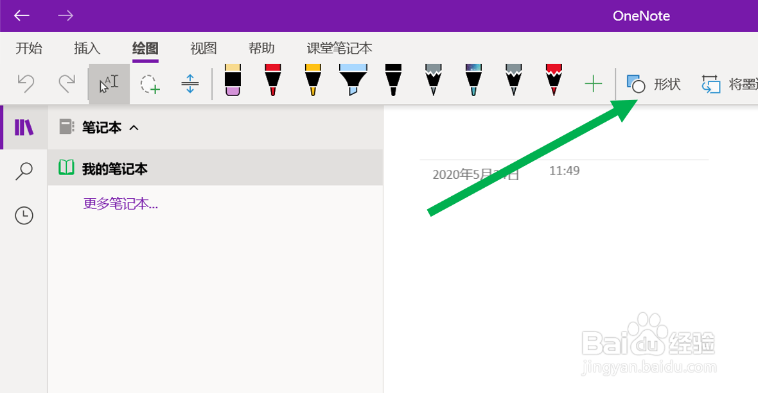Open 我的笔记本 notebook
The width and height of the screenshot is (758, 393).
216,168
